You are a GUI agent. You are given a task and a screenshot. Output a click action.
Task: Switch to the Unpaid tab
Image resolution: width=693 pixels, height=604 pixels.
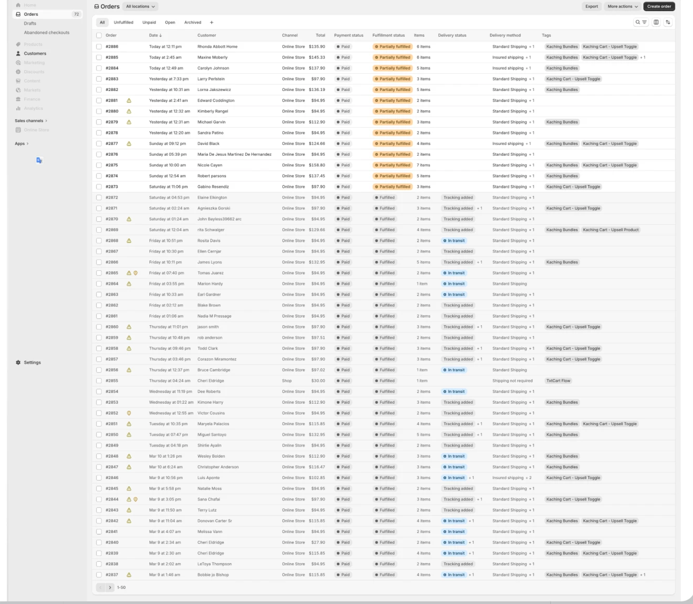149,22
